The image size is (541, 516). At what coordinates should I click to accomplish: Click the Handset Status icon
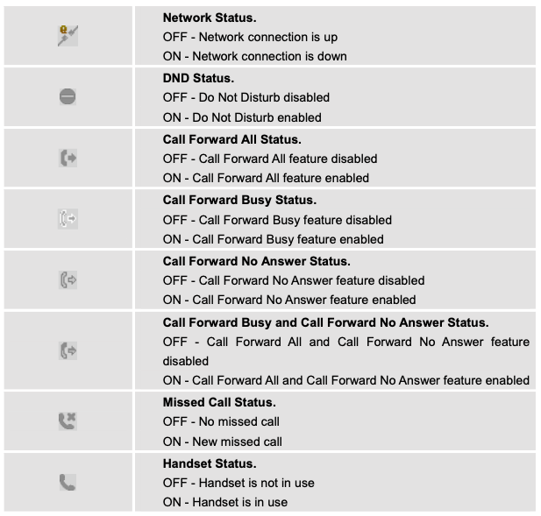point(68,483)
